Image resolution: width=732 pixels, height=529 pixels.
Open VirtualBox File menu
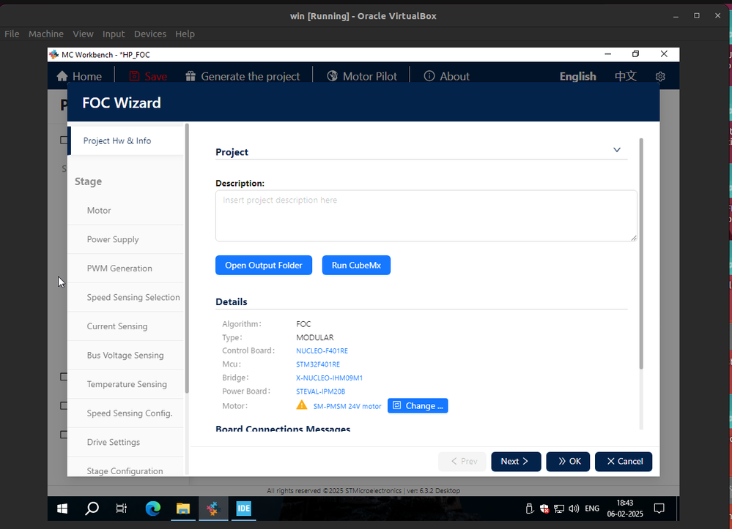[x=12, y=34]
